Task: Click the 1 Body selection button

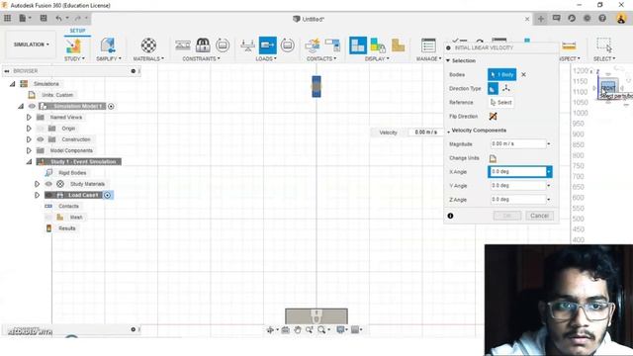Action: 501,75
